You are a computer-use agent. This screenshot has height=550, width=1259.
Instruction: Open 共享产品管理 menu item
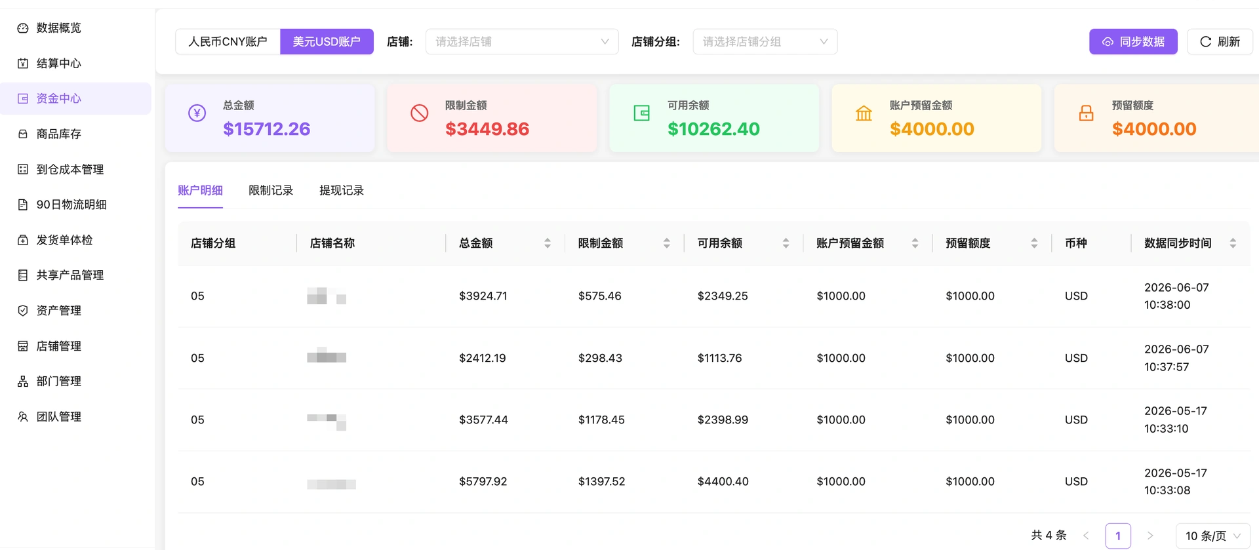click(75, 275)
